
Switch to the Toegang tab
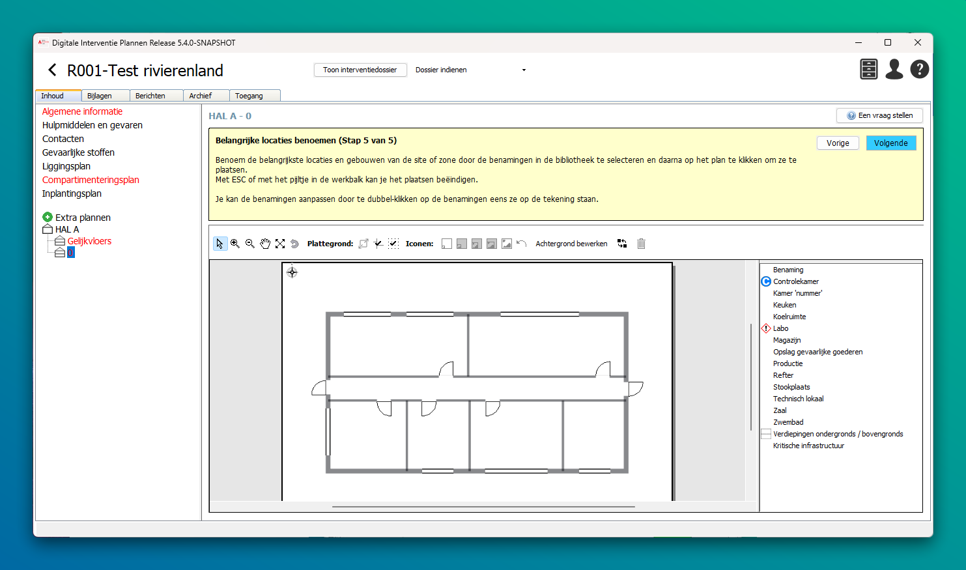tap(255, 96)
